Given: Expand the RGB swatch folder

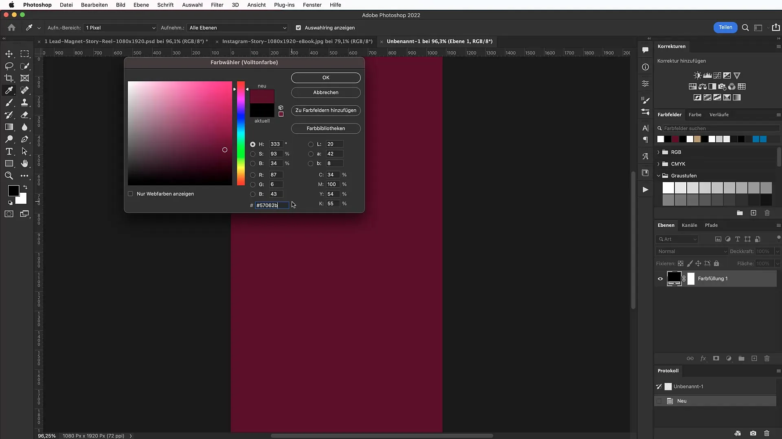Looking at the screenshot, I should (659, 152).
